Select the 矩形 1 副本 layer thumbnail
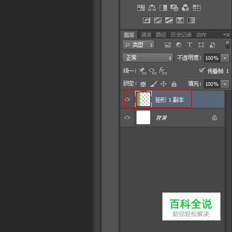Image resolution: width=232 pixels, height=232 pixels. click(x=143, y=99)
